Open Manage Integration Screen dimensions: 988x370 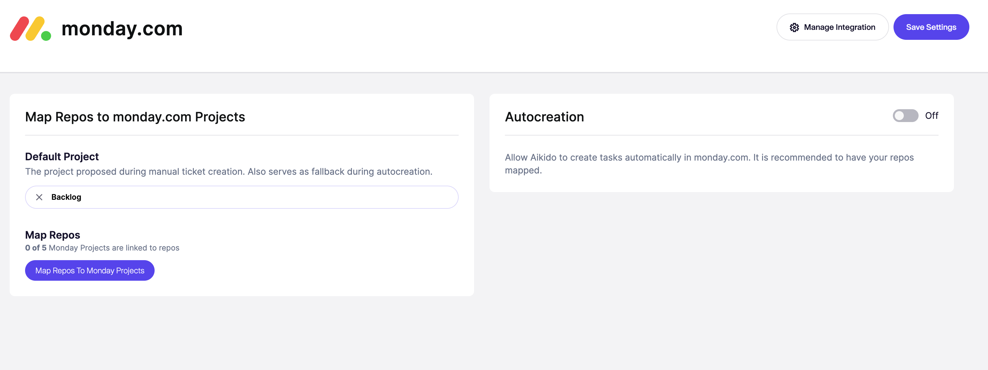[x=832, y=27]
